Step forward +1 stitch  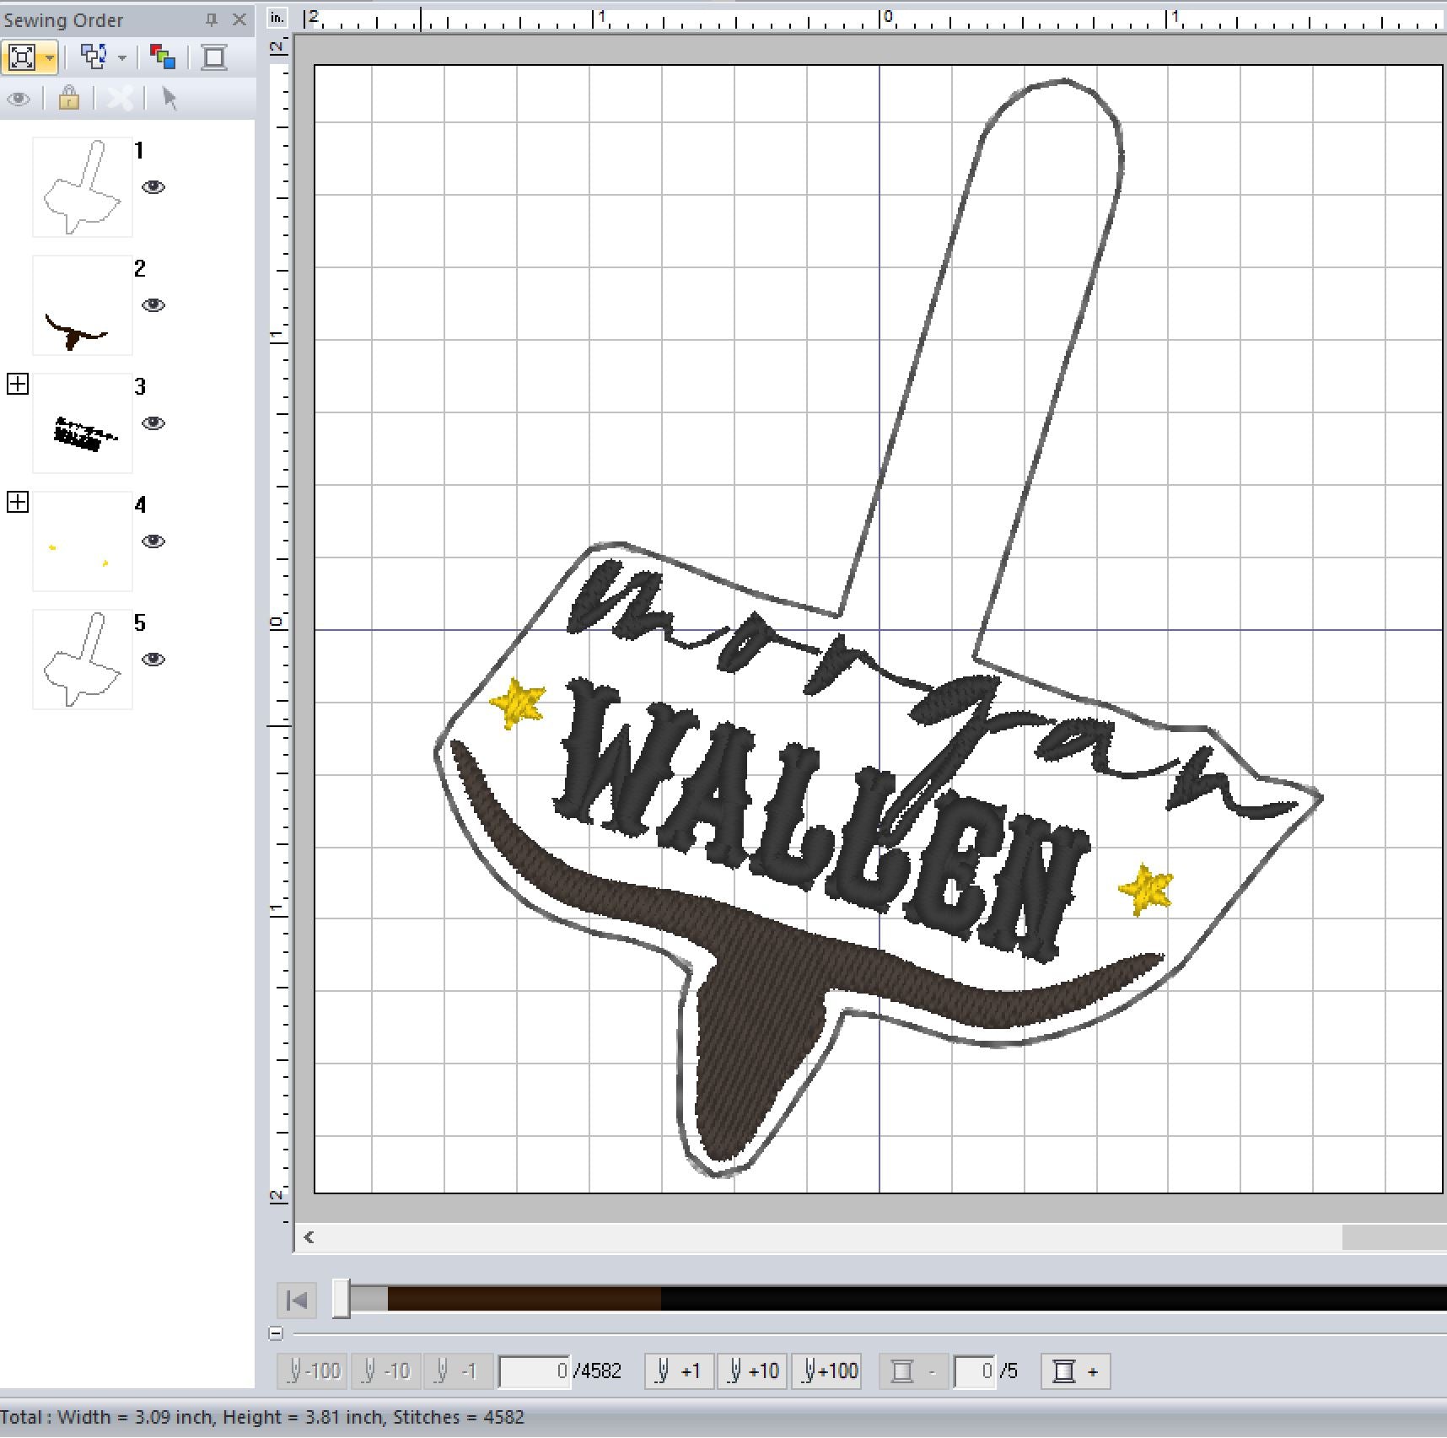[679, 1371]
